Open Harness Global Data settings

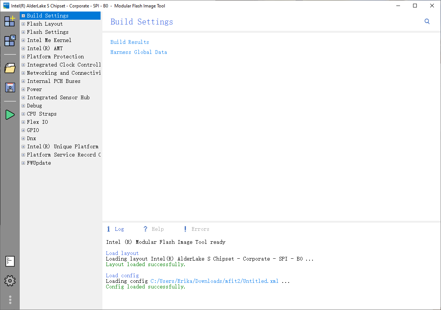pyautogui.click(x=139, y=52)
